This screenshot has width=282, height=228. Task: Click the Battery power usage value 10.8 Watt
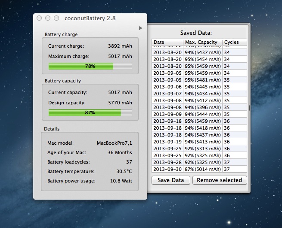[x=121, y=181]
